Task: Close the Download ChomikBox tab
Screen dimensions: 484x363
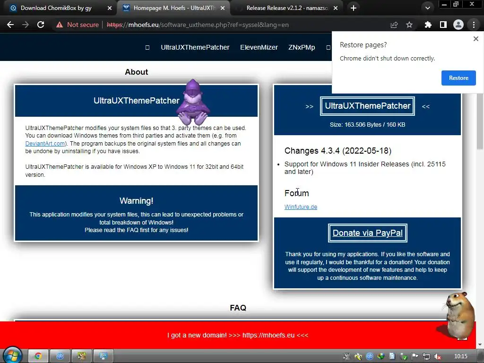Action: (110, 8)
